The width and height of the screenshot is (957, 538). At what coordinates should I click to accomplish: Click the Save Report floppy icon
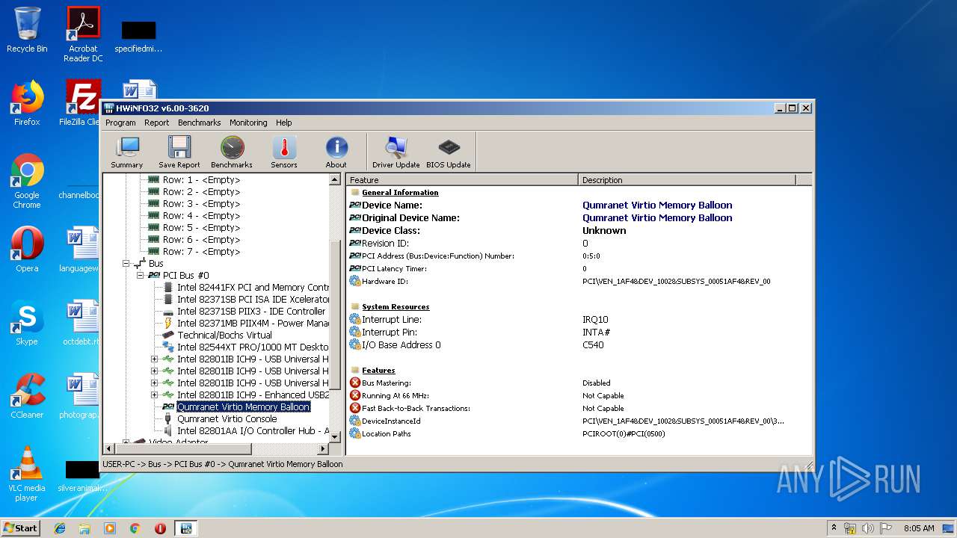pyautogui.click(x=179, y=152)
